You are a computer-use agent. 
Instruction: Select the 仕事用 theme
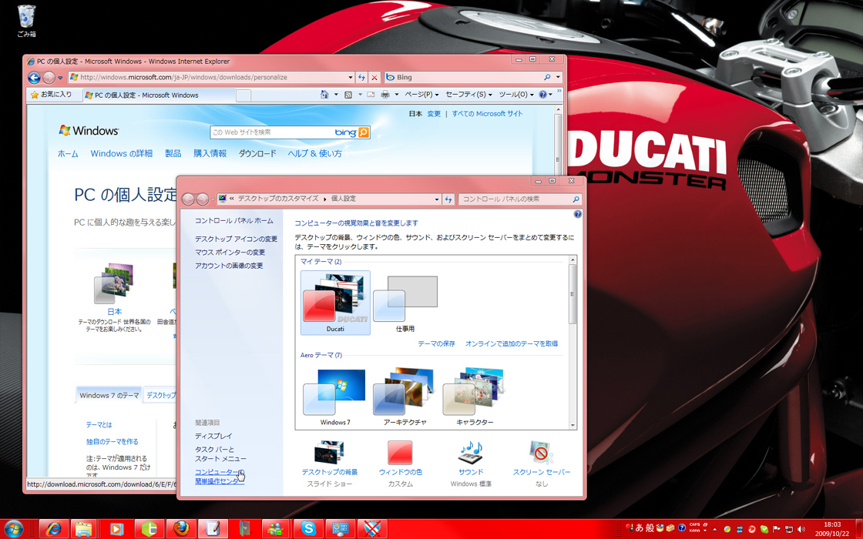[x=405, y=303]
